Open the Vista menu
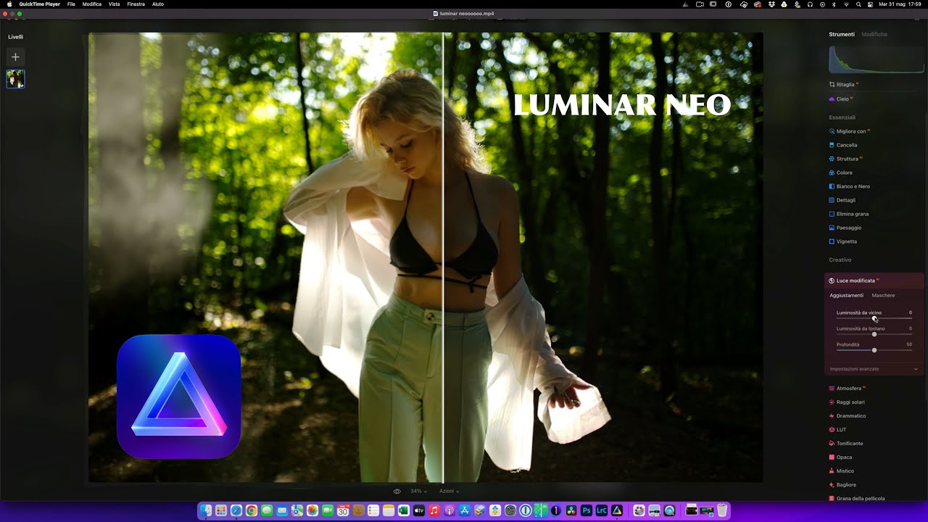 click(115, 4)
